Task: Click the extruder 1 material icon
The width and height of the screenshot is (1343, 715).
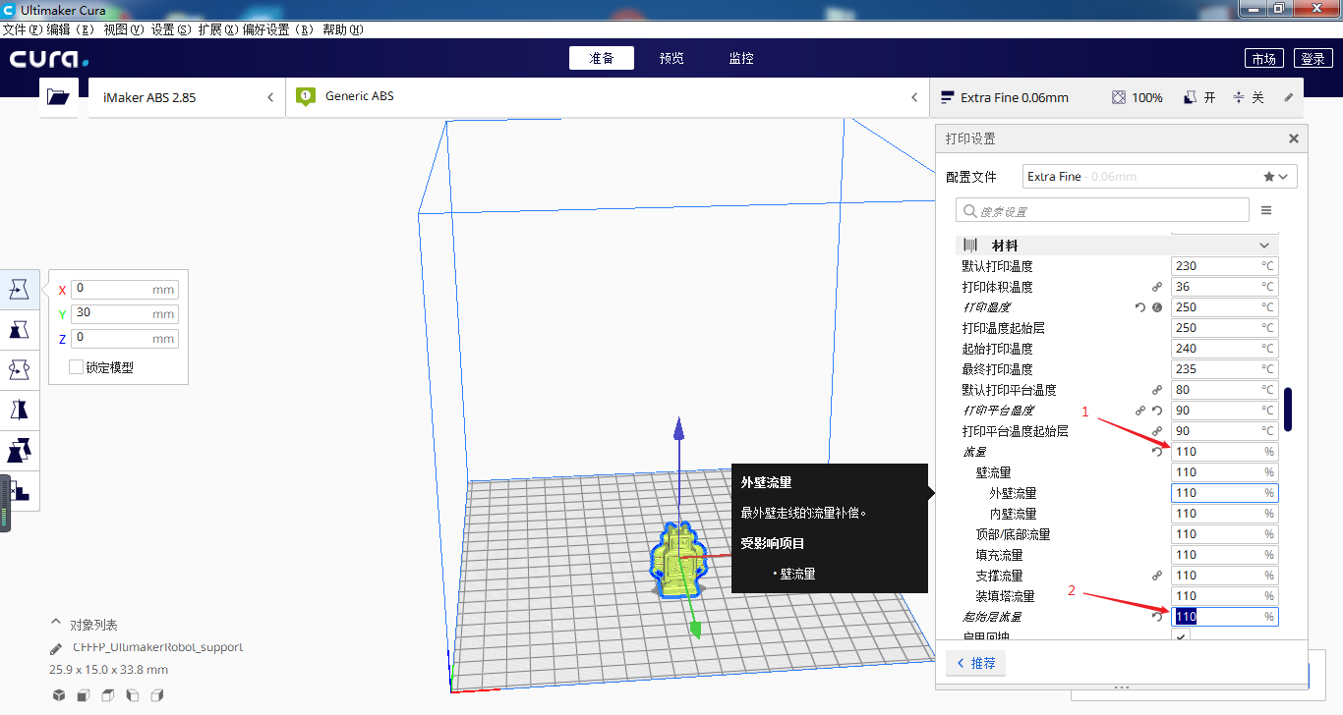Action: tap(305, 96)
